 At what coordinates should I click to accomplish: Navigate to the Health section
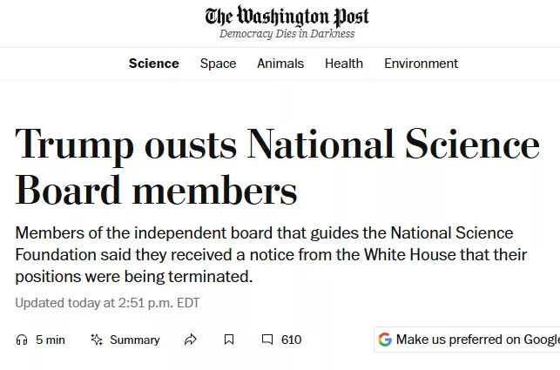click(x=344, y=64)
